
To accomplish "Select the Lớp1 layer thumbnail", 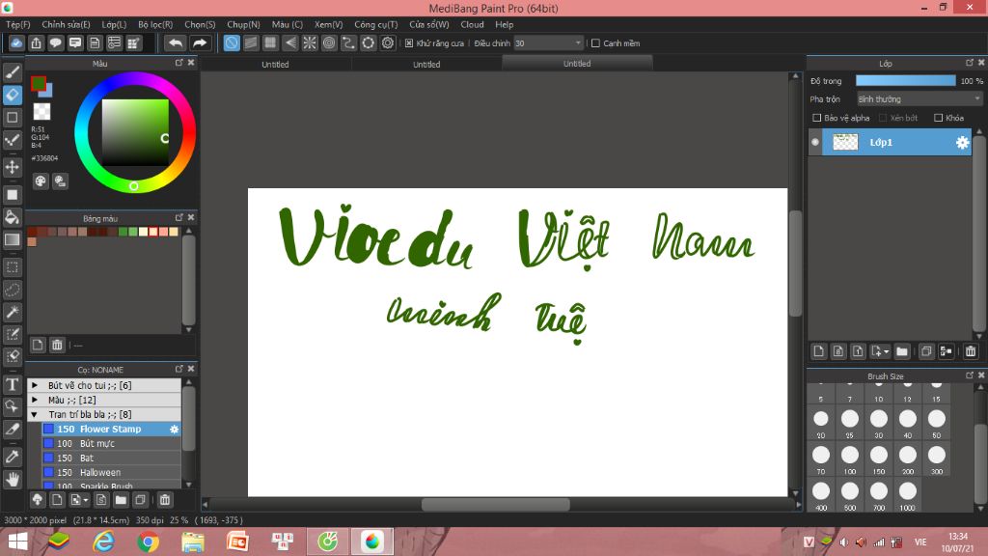I will coord(845,143).
